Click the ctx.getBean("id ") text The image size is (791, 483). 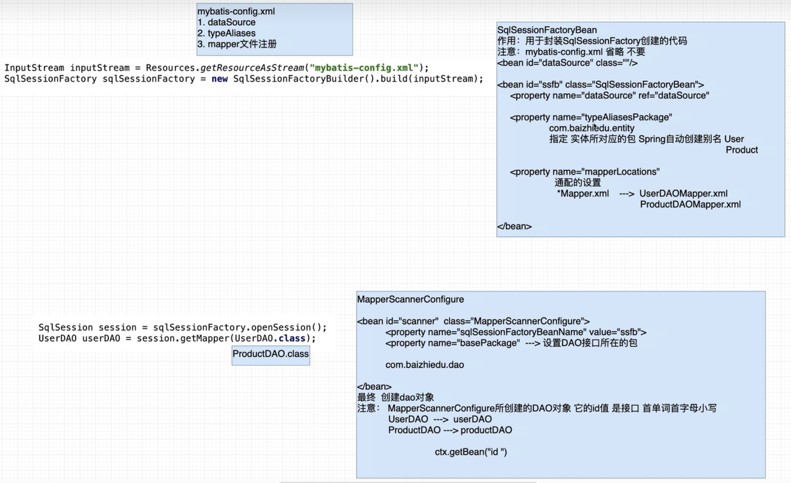point(471,452)
